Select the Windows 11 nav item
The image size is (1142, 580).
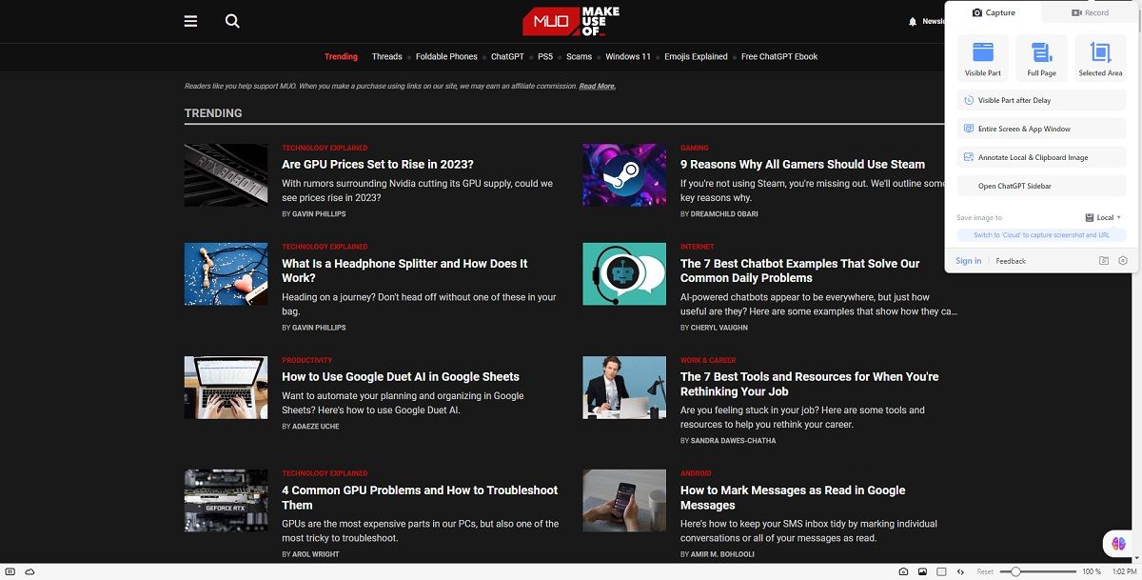point(628,56)
